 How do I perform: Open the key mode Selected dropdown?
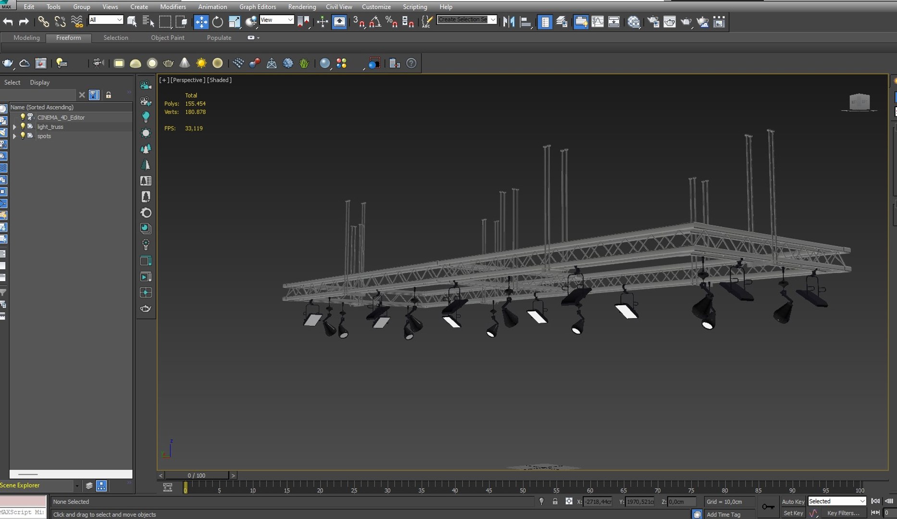coord(836,501)
